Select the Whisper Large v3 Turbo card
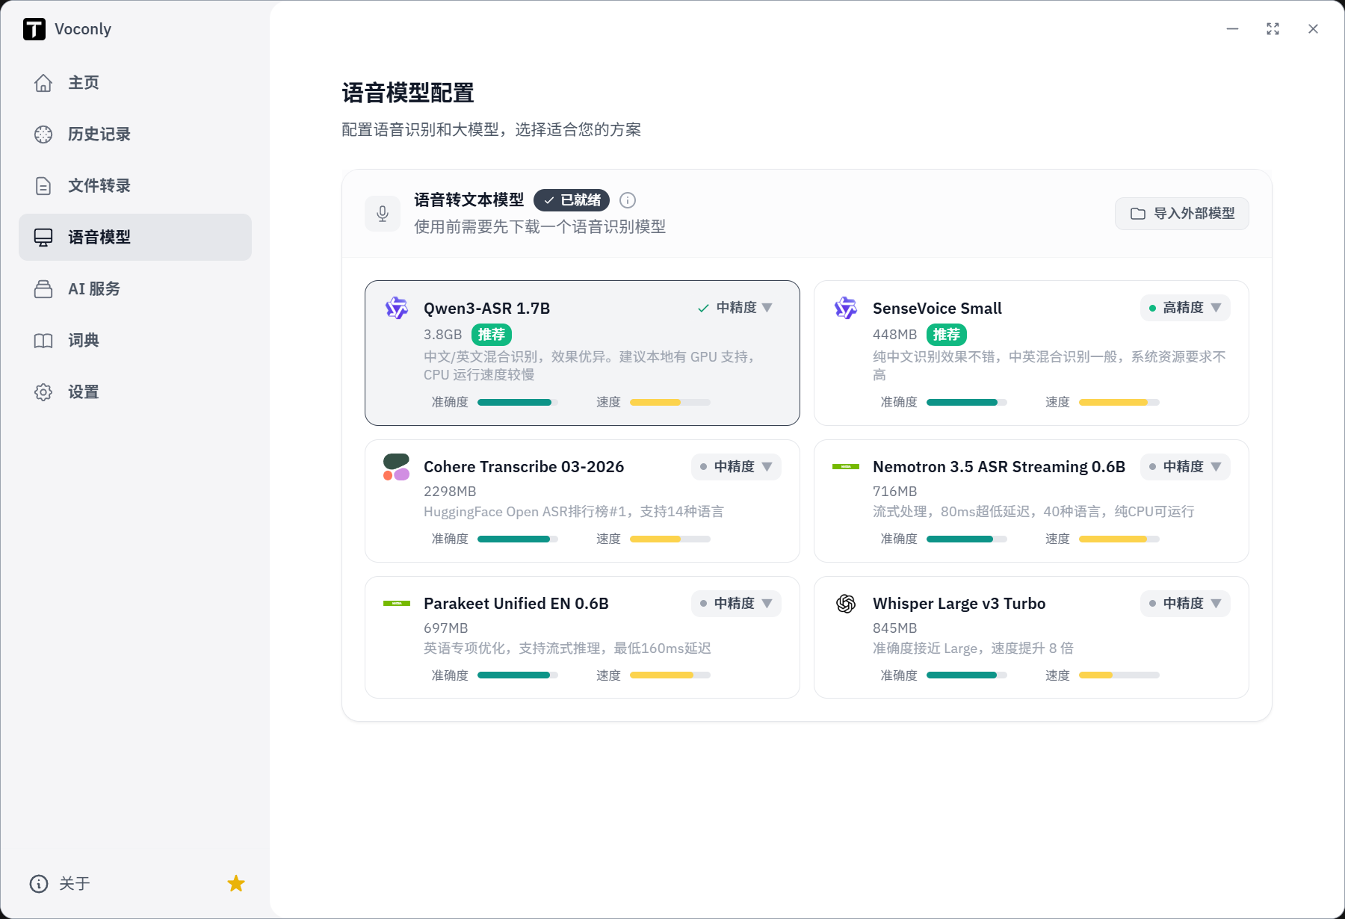Viewport: 1345px width, 919px height. click(x=1031, y=637)
